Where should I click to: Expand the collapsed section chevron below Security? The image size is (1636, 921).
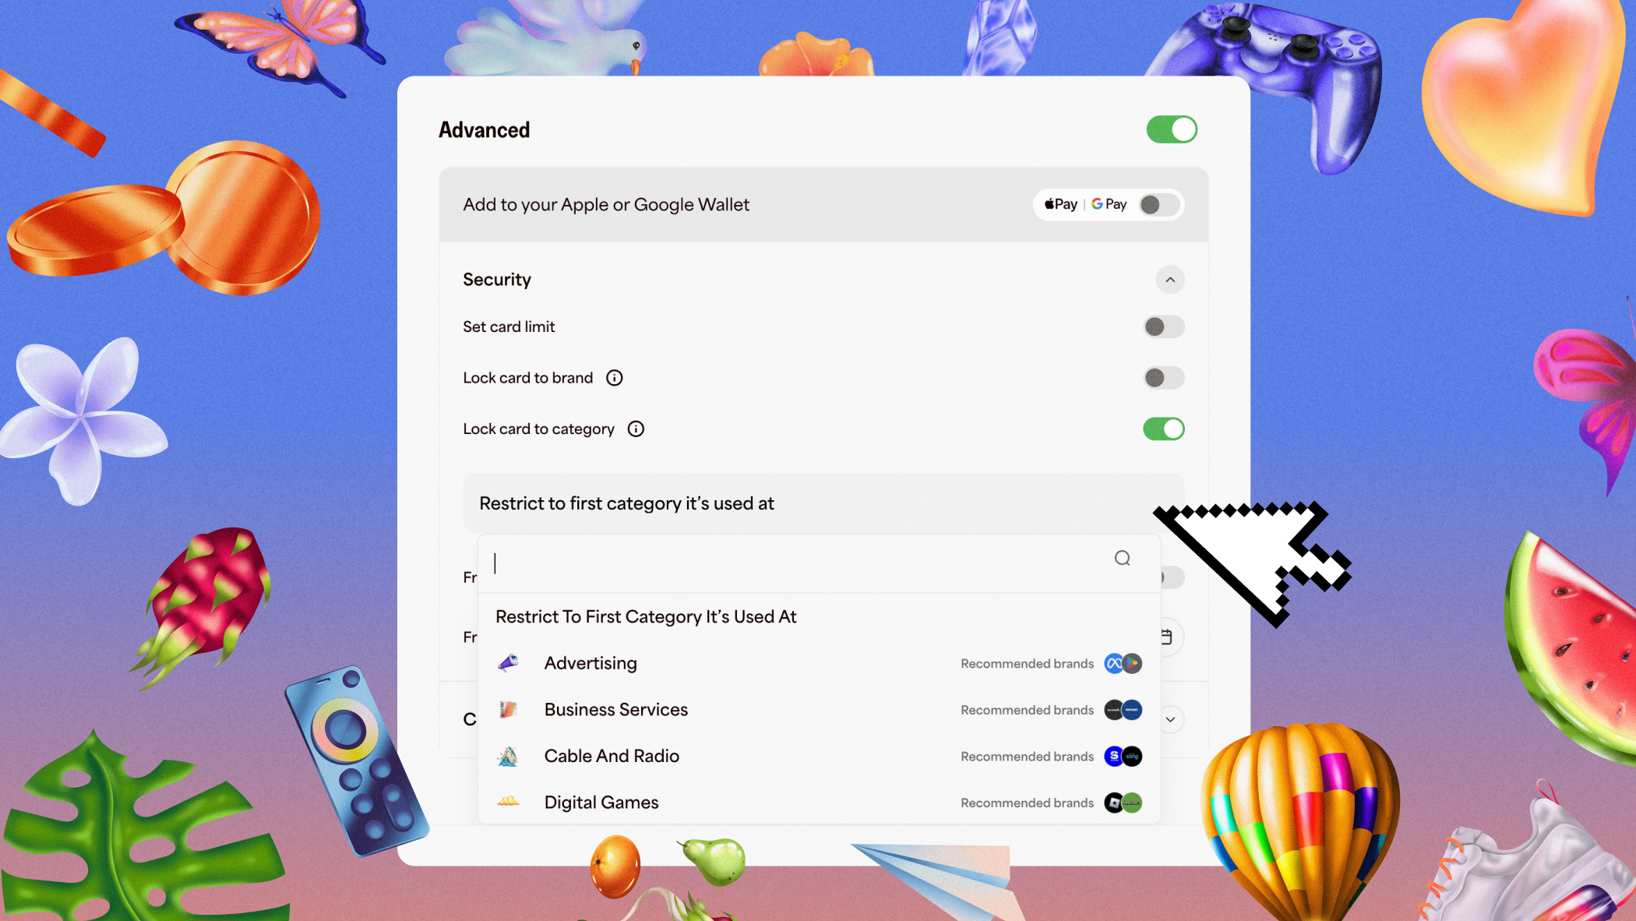tap(1169, 719)
